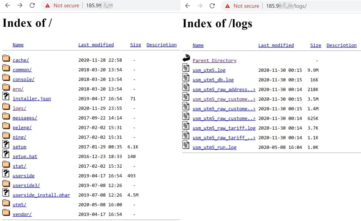Go back in the right /logs browser
Viewport: 361px width, 221px height.
point(188,6)
